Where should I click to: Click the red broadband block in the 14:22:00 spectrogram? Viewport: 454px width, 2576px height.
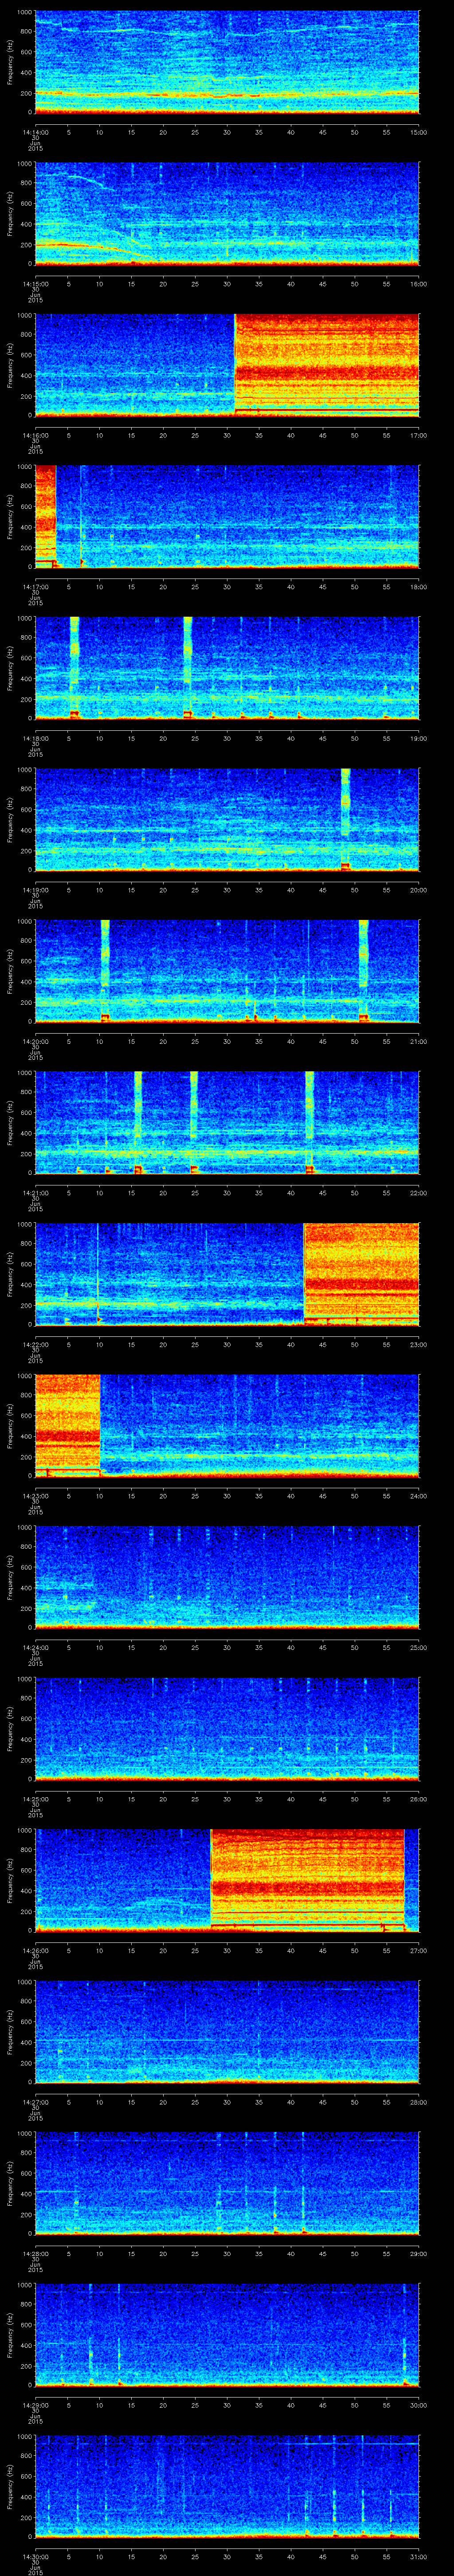360,1272
